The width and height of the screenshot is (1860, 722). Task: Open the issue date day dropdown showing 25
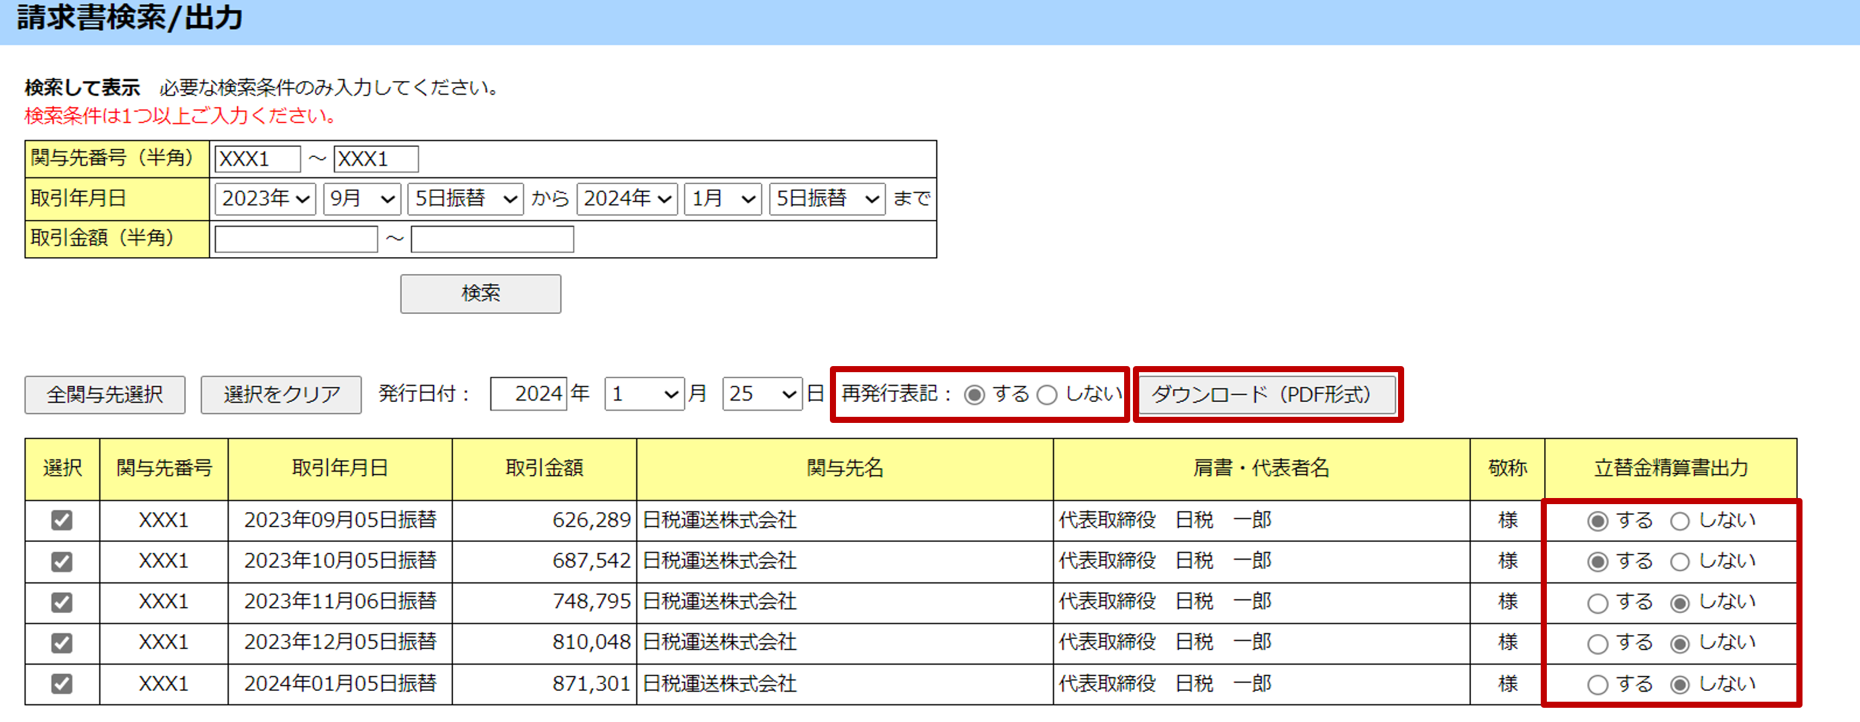762,394
